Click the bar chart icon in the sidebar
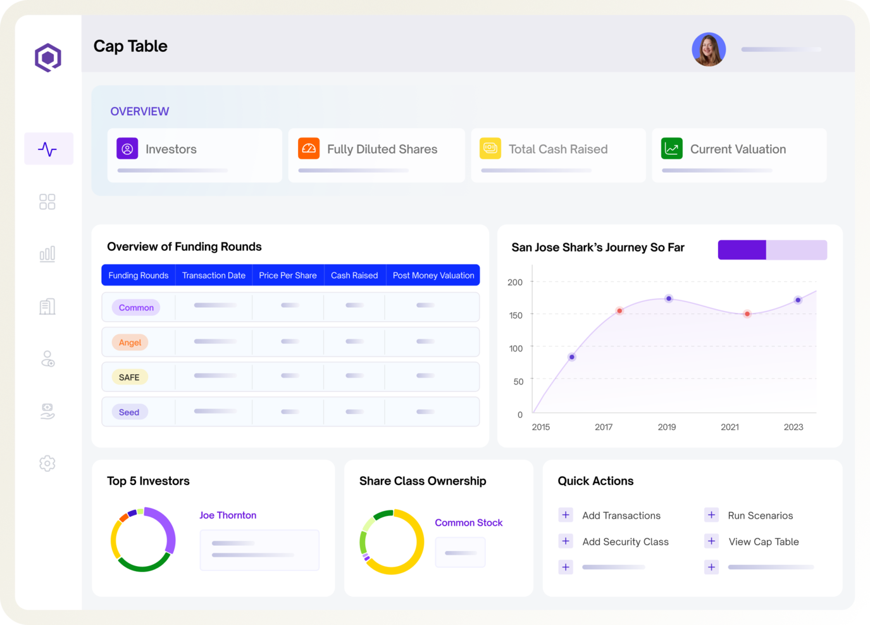This screenshot has width=870, height=625. click(x=47, y=253)
